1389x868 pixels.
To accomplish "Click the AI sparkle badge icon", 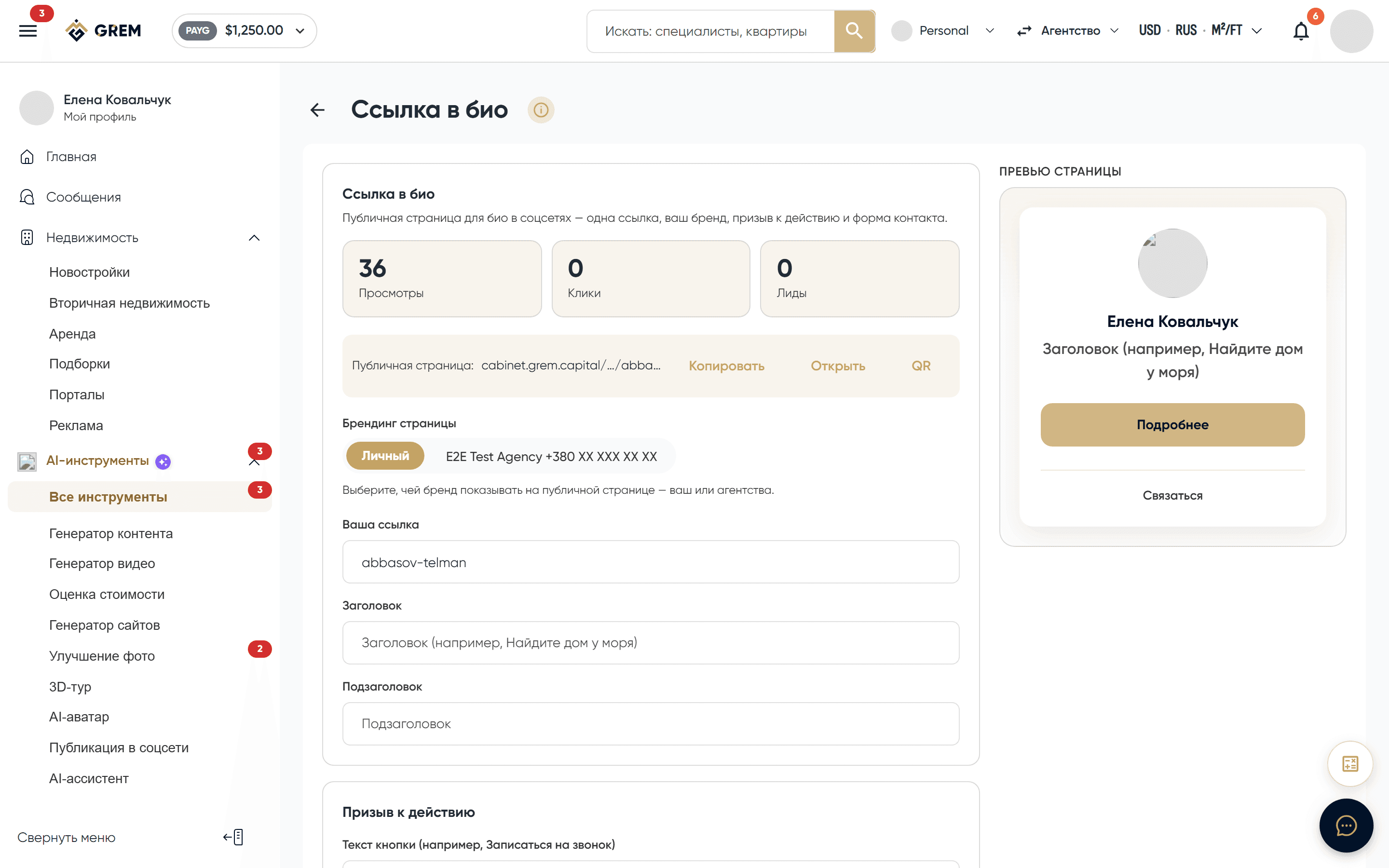I will coord(163,461).
